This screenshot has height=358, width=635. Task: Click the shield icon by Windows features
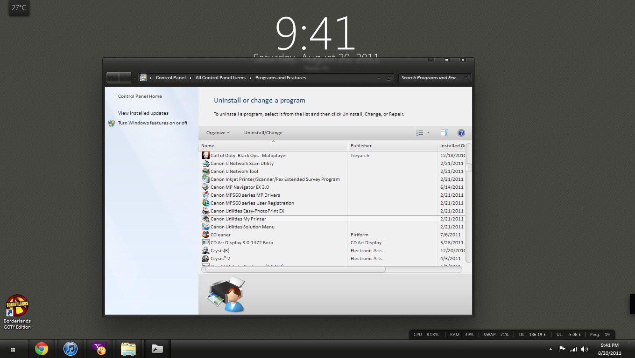pyautogui.click(x=112, y=124)
